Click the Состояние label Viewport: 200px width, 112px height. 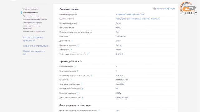click(x=64, y=36)
